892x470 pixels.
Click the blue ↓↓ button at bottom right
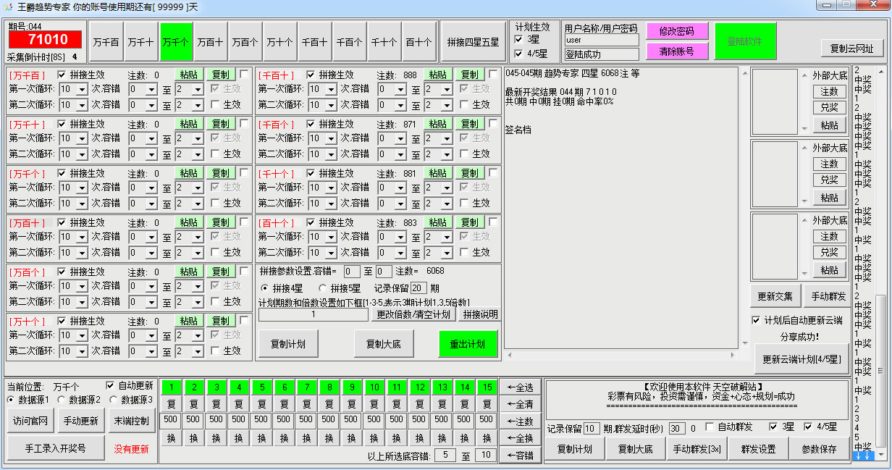pyautogui.click(x=862, y=456)
